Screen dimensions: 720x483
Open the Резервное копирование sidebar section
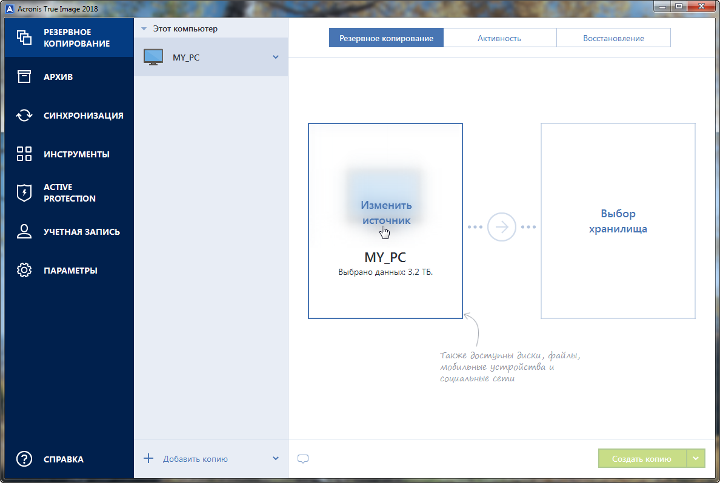coord(69,38)
